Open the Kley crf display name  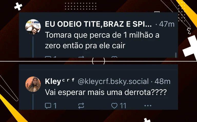click(60, 81)
